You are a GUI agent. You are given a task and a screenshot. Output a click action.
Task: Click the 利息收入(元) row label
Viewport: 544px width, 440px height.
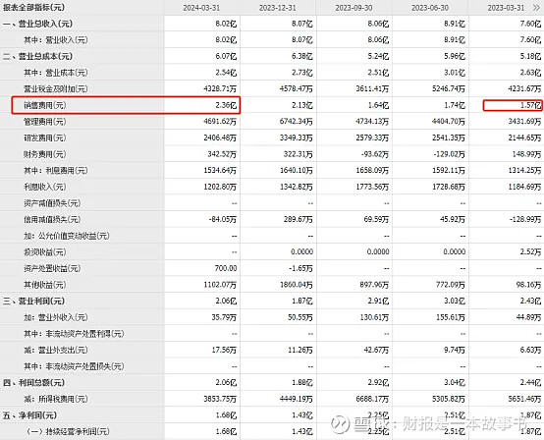click(45, 187)
